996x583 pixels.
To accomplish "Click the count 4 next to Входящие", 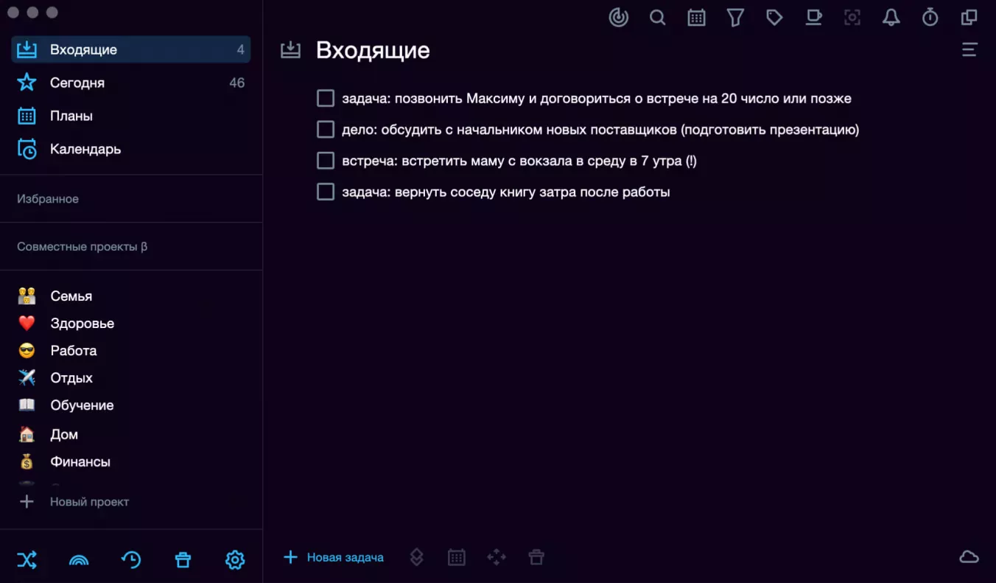I will coord(241,50).
